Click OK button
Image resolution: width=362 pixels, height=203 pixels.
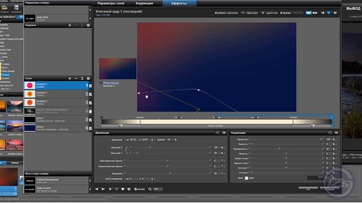[x=308, y=189]
